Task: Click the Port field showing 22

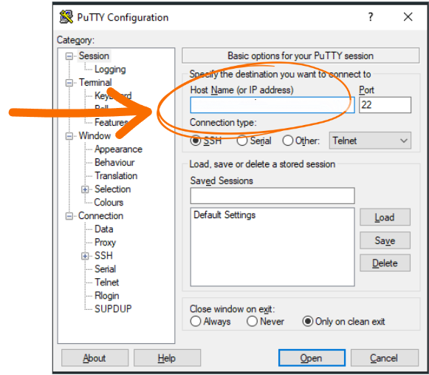Action: (x=385, y=105)
